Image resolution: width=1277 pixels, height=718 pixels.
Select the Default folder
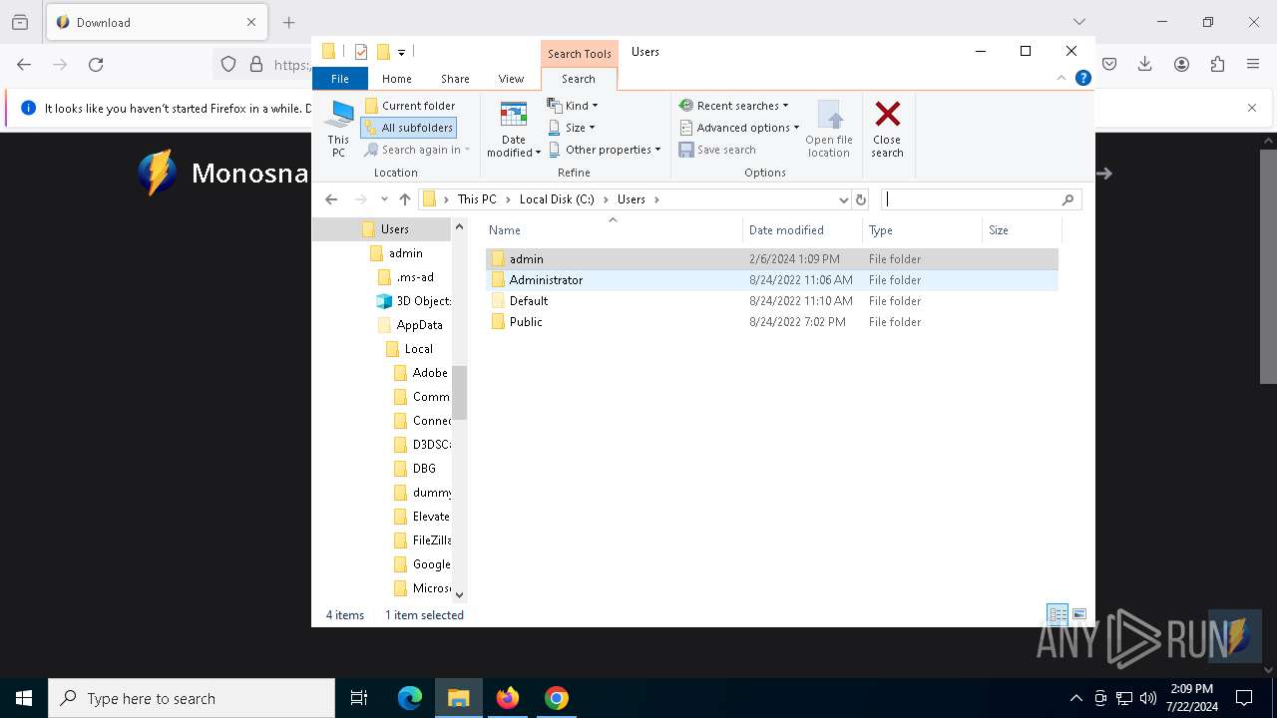pyautogui.click(x=772, y=301)
